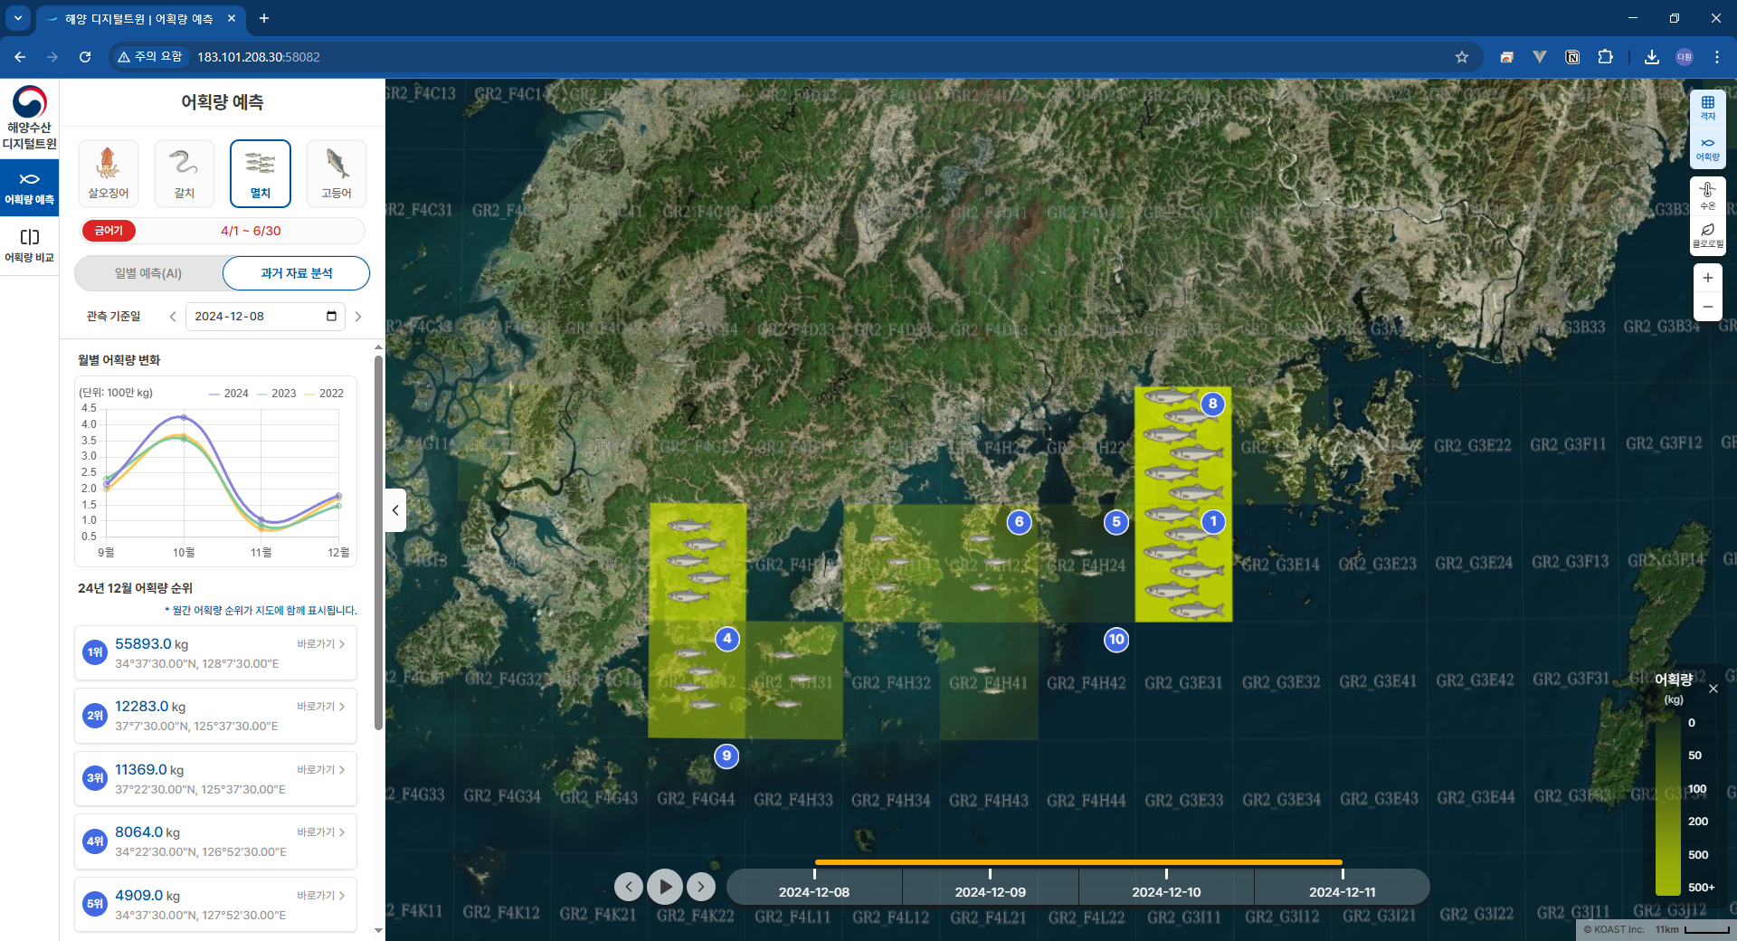Click the 주의 요함 site security warning

[150, 57]
